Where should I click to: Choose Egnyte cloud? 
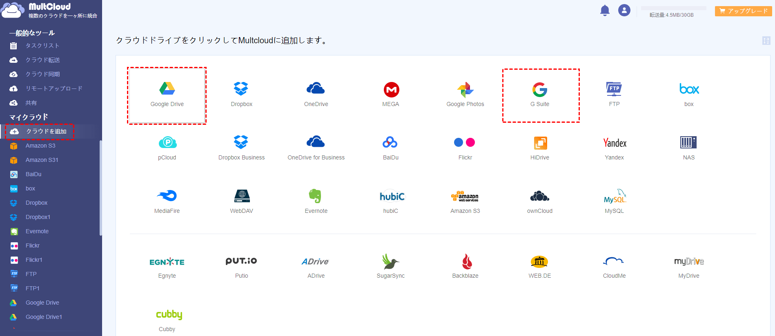point(167,267)
